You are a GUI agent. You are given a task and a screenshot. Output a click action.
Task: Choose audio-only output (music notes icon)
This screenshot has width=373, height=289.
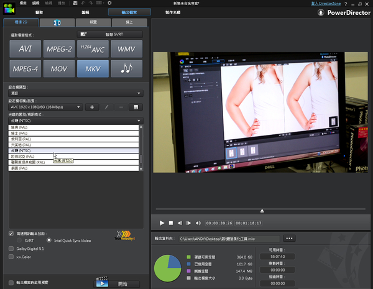126,68
